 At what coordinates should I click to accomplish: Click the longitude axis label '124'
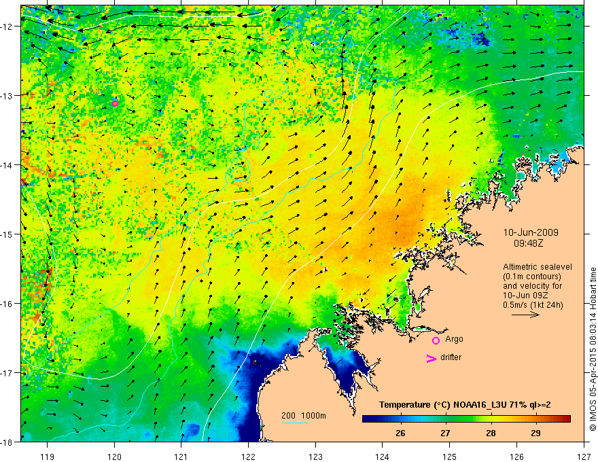383,457
